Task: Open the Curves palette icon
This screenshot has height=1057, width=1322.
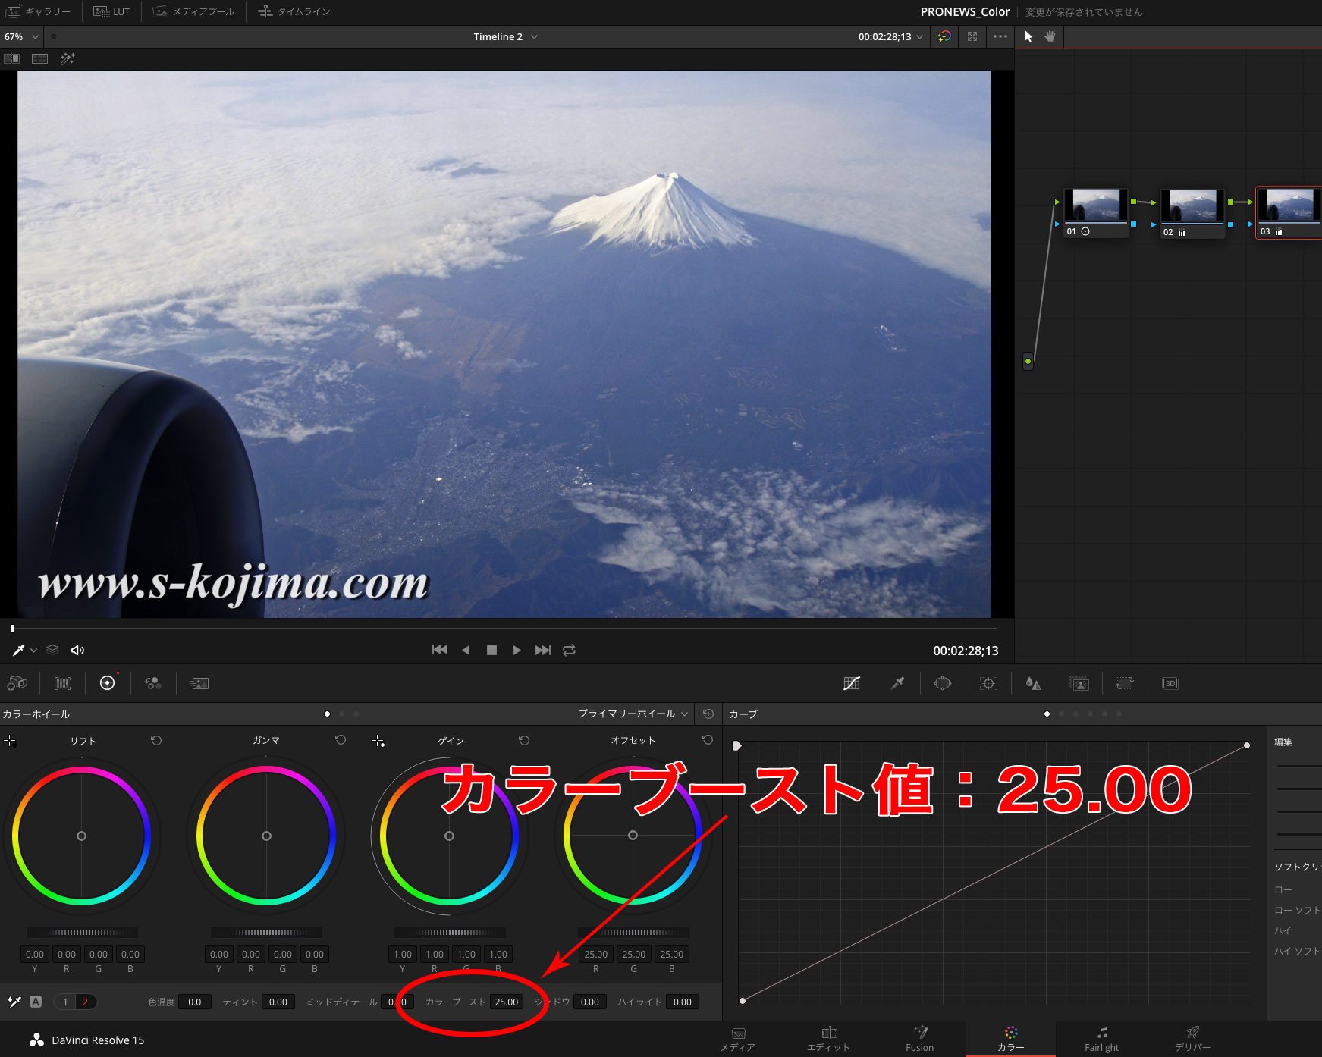Action: coord(852,683)
